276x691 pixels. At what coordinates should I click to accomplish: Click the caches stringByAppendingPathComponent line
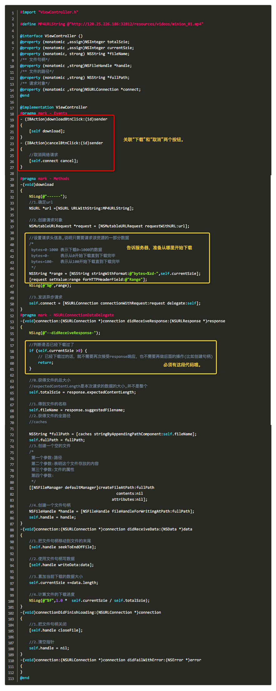point(113,434)
